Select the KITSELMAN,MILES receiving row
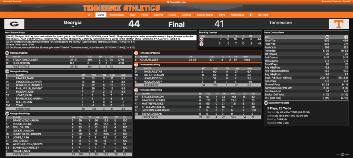Image resolution: width=353 pixels, height=158 pixels. click(x=198, y=107)
